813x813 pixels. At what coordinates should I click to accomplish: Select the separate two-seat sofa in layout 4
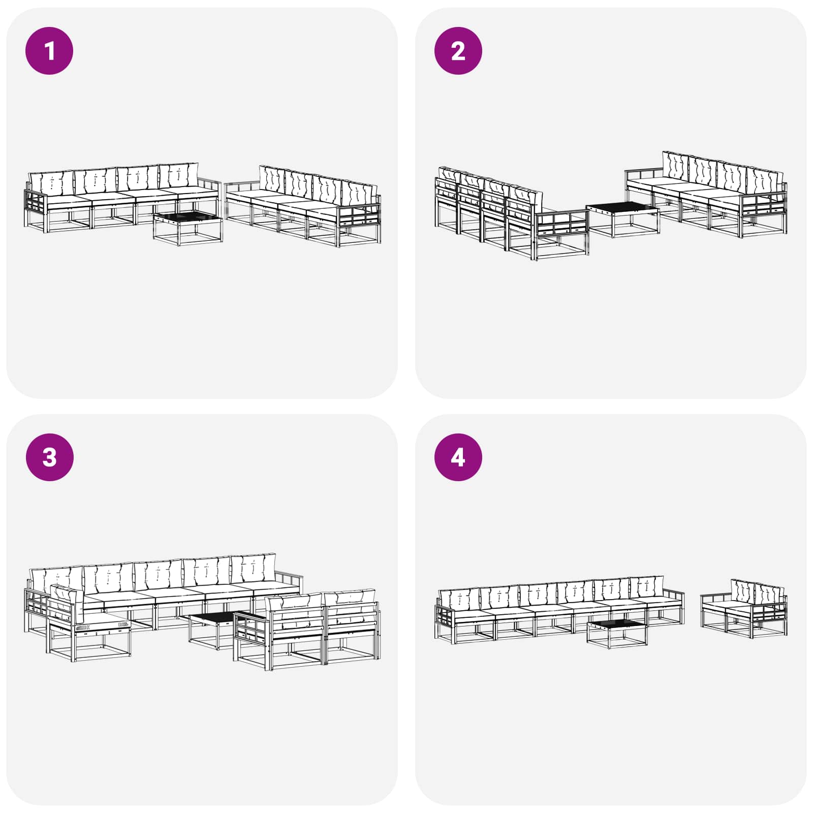pos(744,608)
